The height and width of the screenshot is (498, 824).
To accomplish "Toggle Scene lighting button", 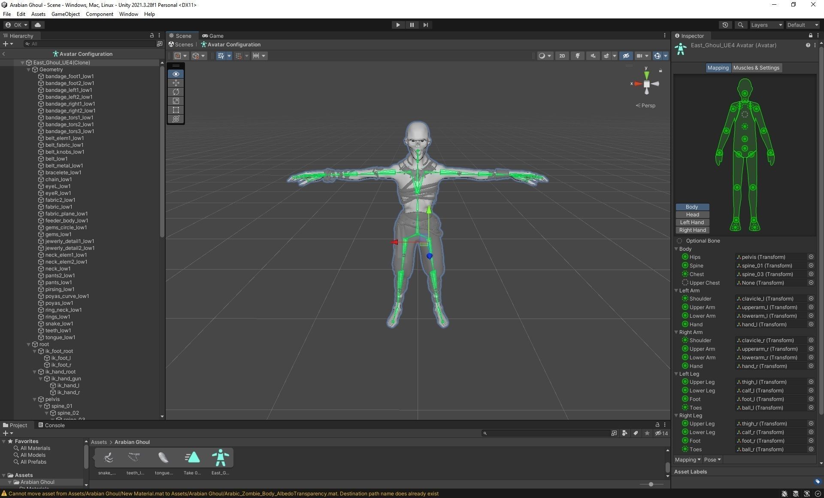I will click(x=578, y=56).
